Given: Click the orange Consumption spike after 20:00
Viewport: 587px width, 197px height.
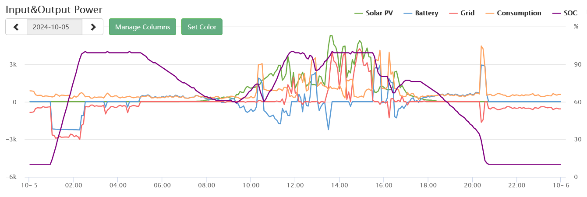Looking at the screenshot, I should 481,46.
